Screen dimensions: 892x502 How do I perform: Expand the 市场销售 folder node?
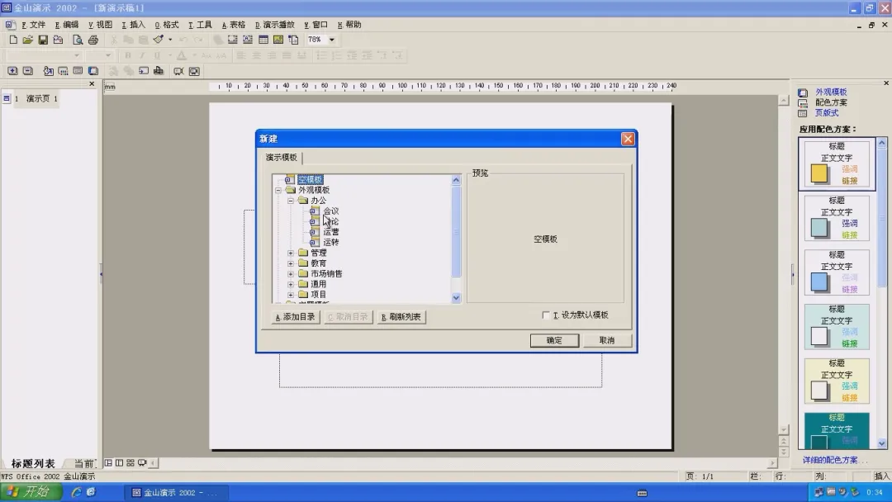291,273
